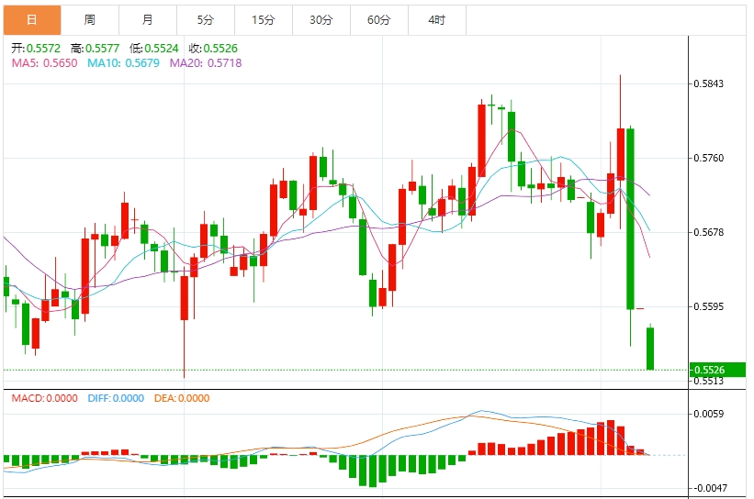The width and height of the screenshot is (754, 499).
Task: Click the closing price 收:0.5526
Action: (x=213, y=49)
